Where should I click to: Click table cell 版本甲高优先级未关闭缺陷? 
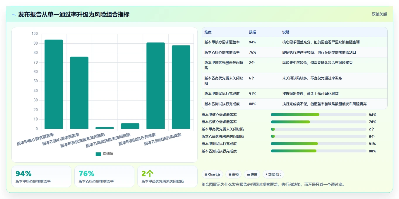coord(224,65)
